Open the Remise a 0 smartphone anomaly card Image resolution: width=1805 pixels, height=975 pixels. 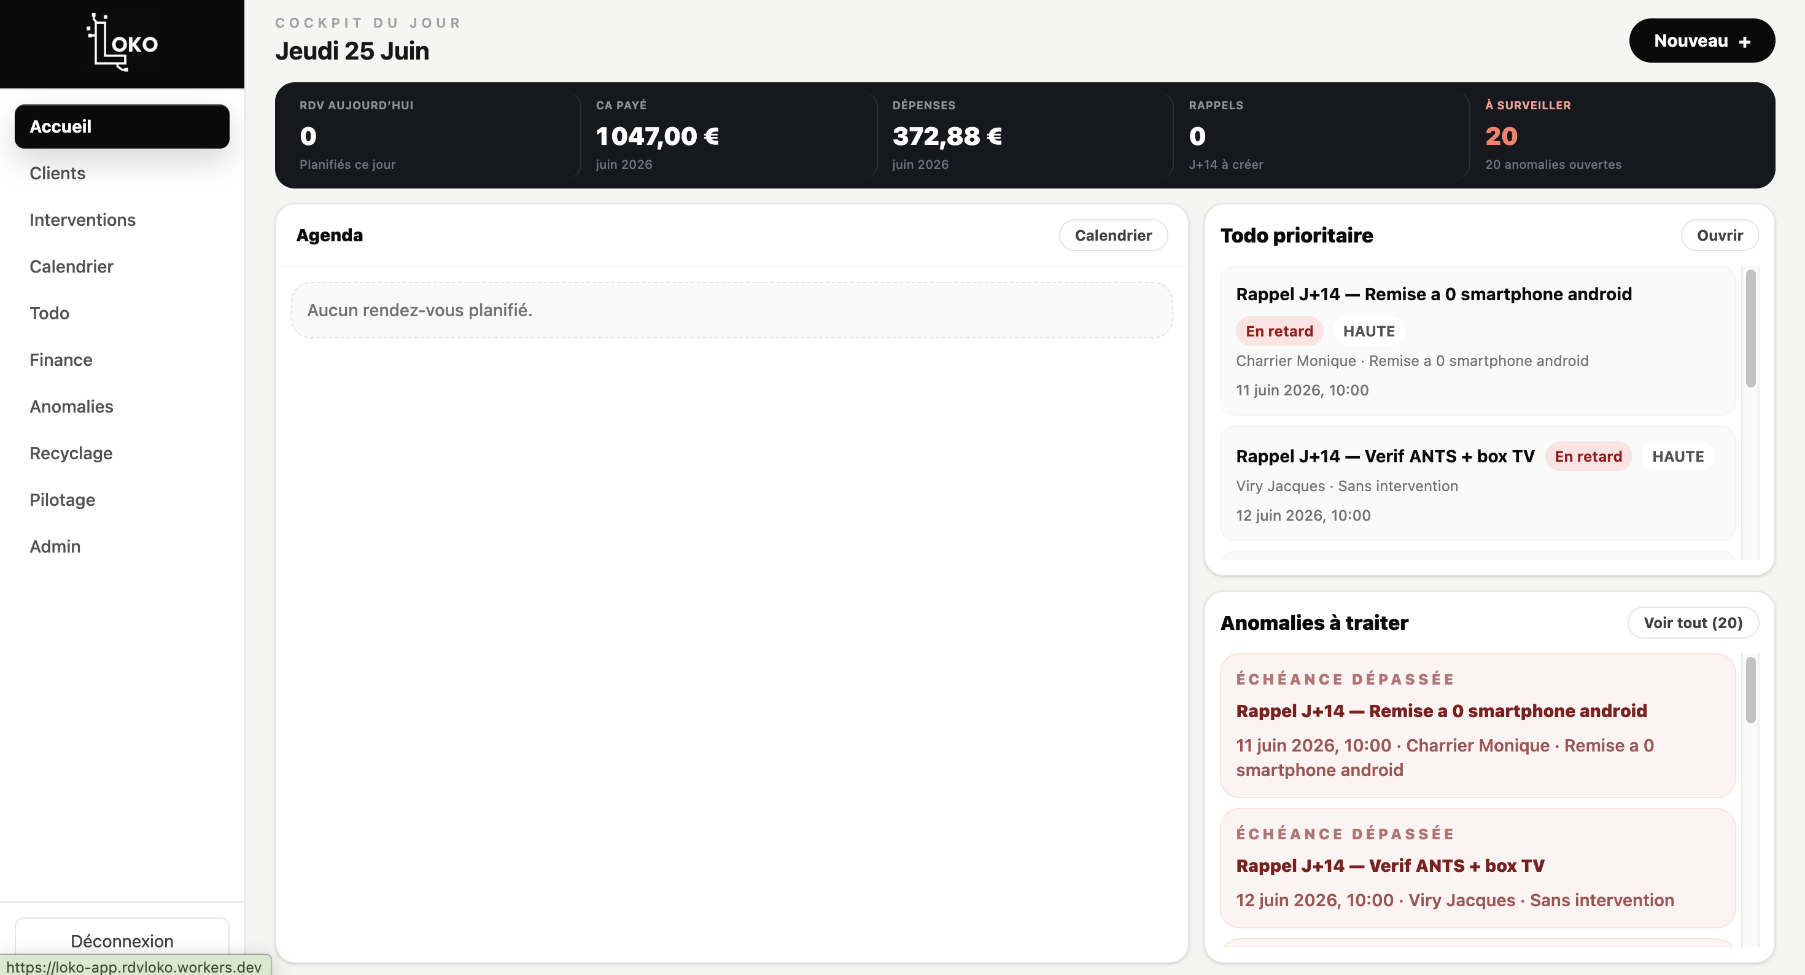[1478, 726]
